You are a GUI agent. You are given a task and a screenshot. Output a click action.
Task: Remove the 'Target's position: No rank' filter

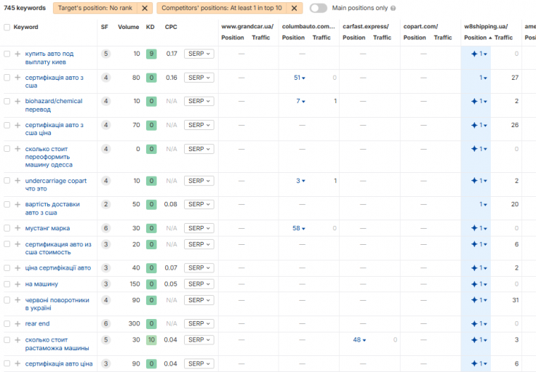[145, 8]
